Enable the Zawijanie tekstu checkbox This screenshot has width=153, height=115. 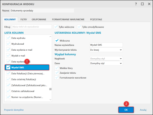click(57, 73)
